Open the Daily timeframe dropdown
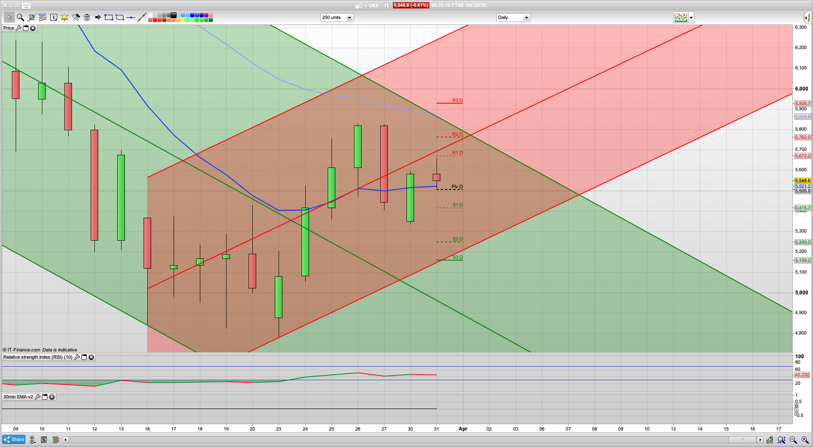813x447 pixels. click(x=513, y=17)
